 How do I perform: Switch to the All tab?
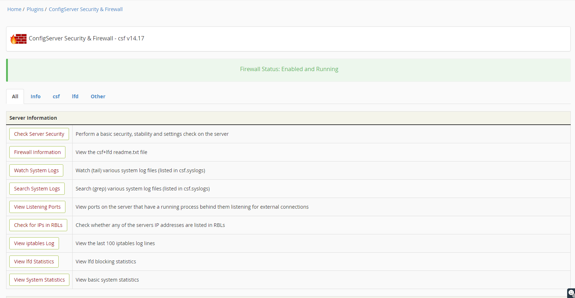[x=15, y=96]
